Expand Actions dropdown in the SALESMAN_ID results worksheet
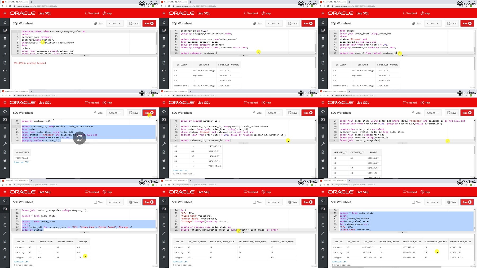Image resolution: width=477 pixels, height=268 pixels. pyautogui.click(x=433, y=113)
